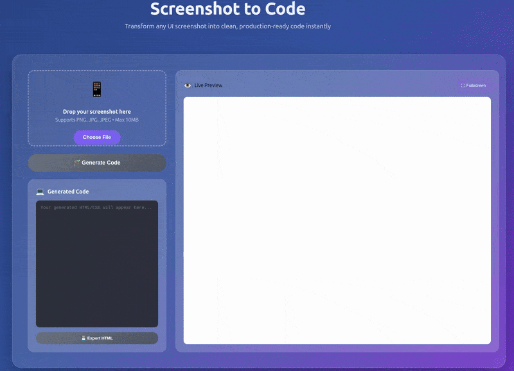Screen dimensions: 514x371
Task: Click the phone icon in the upload area
Action: pos(96,89)
